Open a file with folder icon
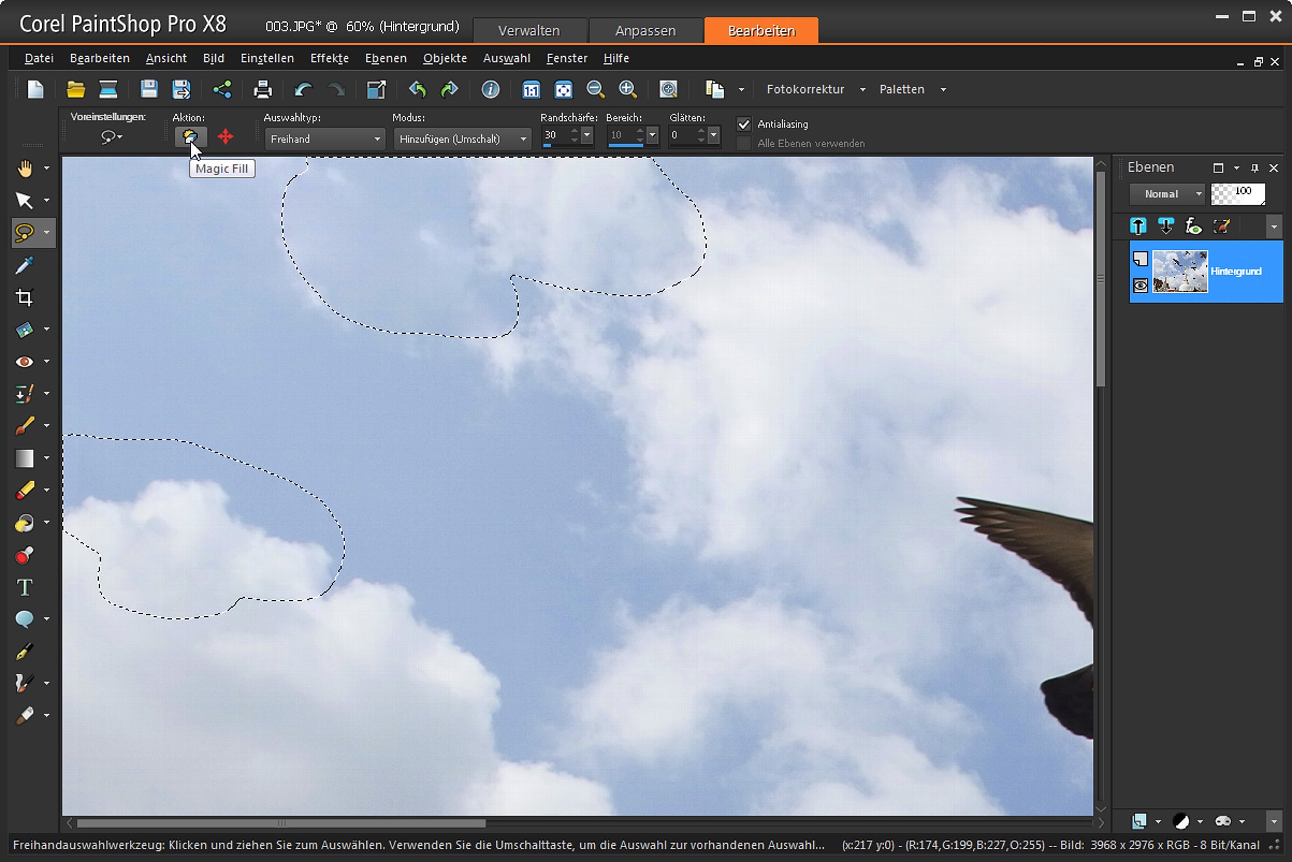Viewport: 1292px width, 862px height. (x=76, y=89)
